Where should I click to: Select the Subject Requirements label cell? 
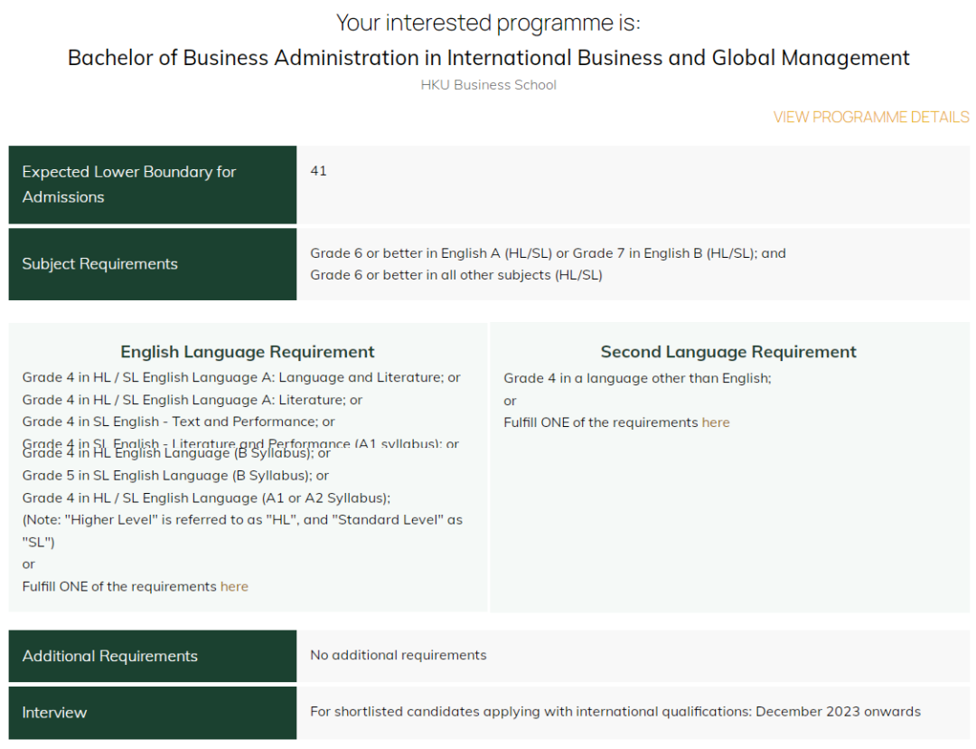click(100, 264)
